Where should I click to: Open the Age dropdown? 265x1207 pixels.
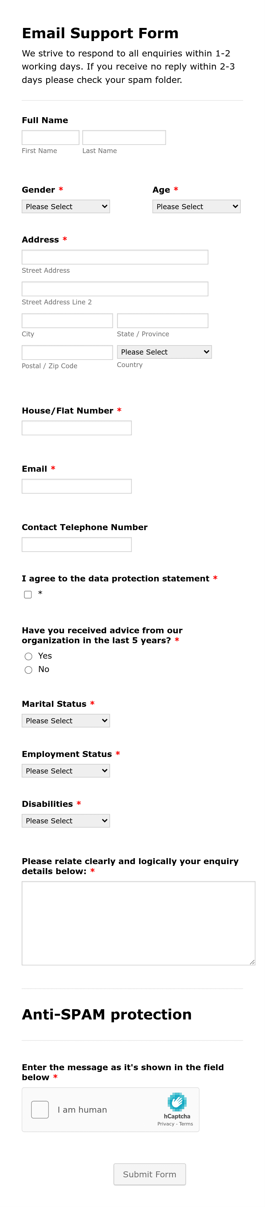point(196,206)
